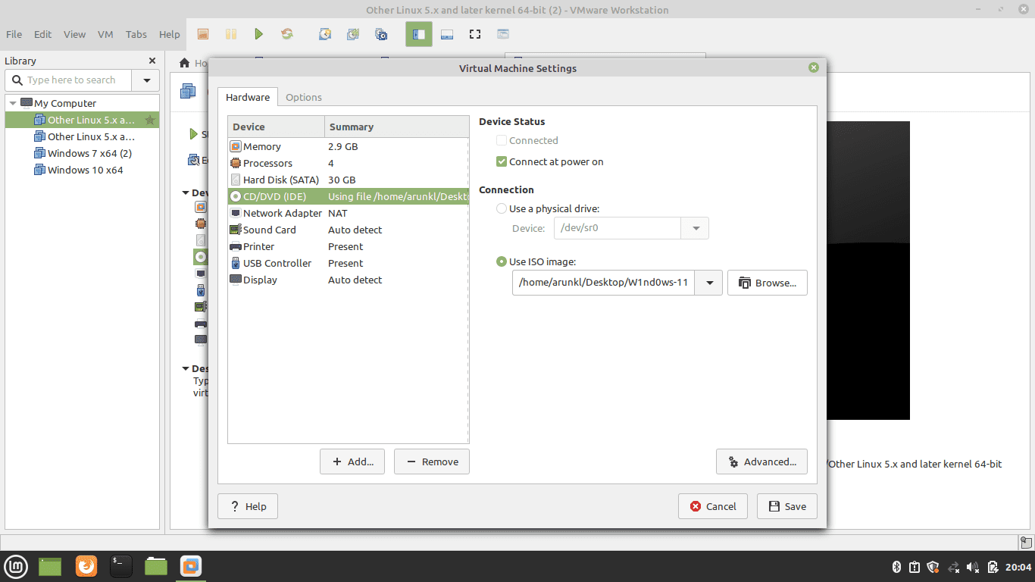
Task: Open the Linux Mint start menu
Action: tap(17, 566)
